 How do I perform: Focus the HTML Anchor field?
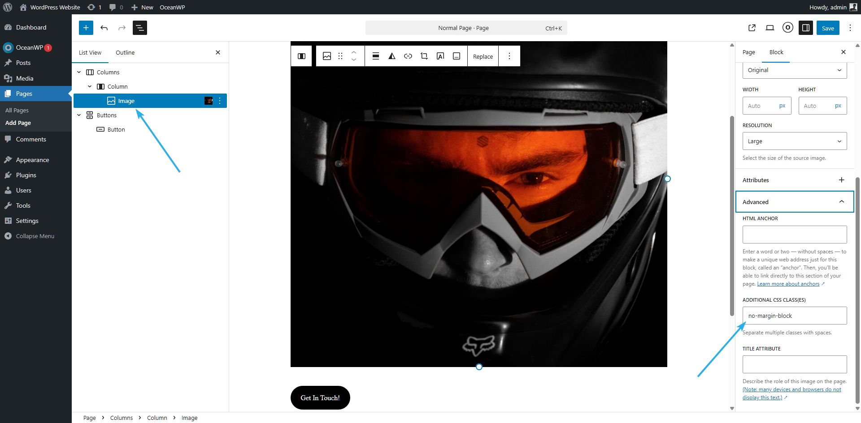(x=795, y=235)
